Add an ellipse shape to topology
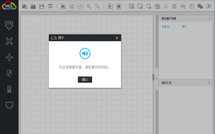Image resolution: width=215 pixels, height=134 pixels. coord(149,6)
